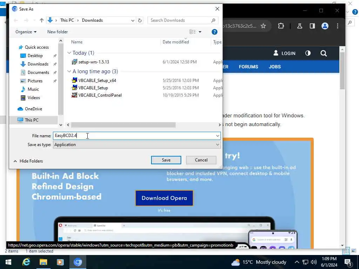Click This PC in address breadcrumb
This screenshot has width=359, height=269.
tap(67, 20)
